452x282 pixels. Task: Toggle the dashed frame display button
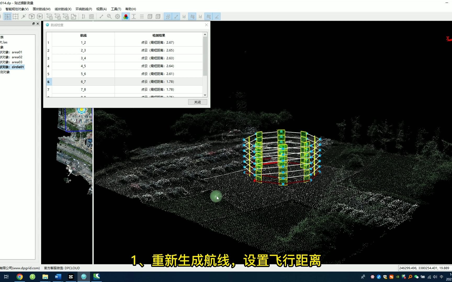click(168, 16)
